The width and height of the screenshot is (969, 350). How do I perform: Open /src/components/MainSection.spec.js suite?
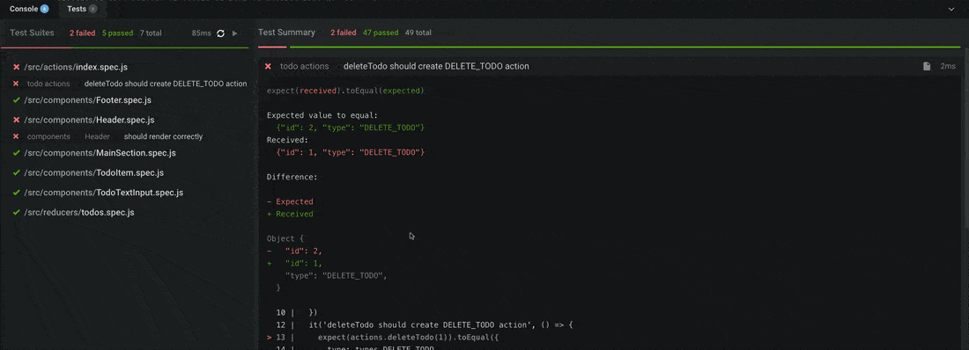100,153
